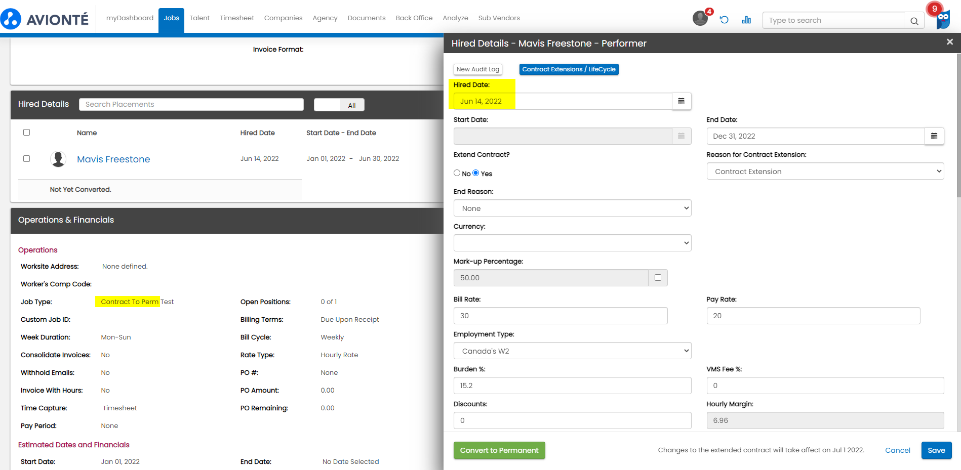Open the End Date calendar picker

click(x=934, y=136)
